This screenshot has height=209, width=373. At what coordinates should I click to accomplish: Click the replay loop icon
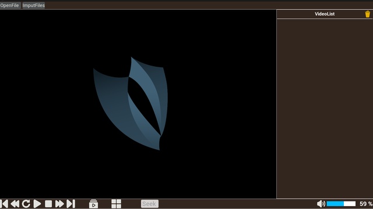point(26,204)
